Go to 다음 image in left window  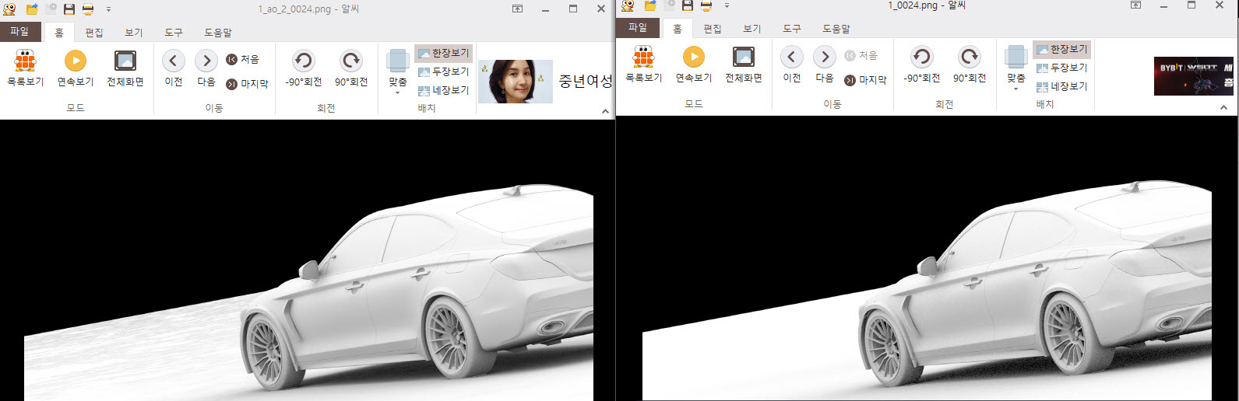point(206,68)
